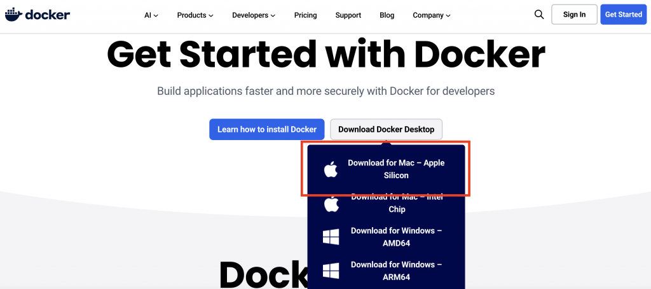The image size is (651, 289).
Task: Click Apple icon beside Apple Silicon download
Action: click(331, 169)
